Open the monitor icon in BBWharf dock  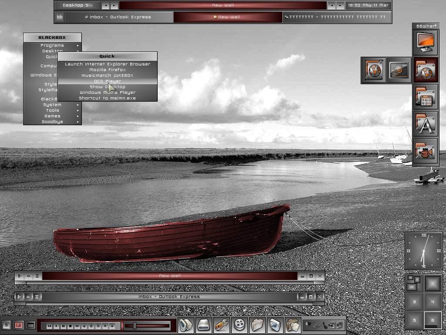point(426,42)
